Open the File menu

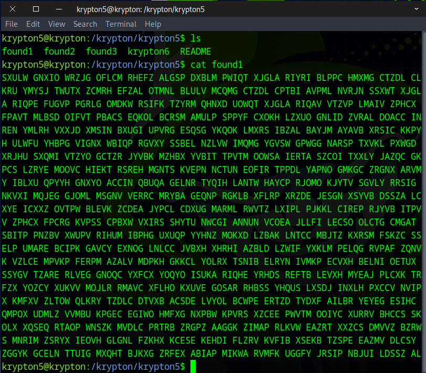11,24
